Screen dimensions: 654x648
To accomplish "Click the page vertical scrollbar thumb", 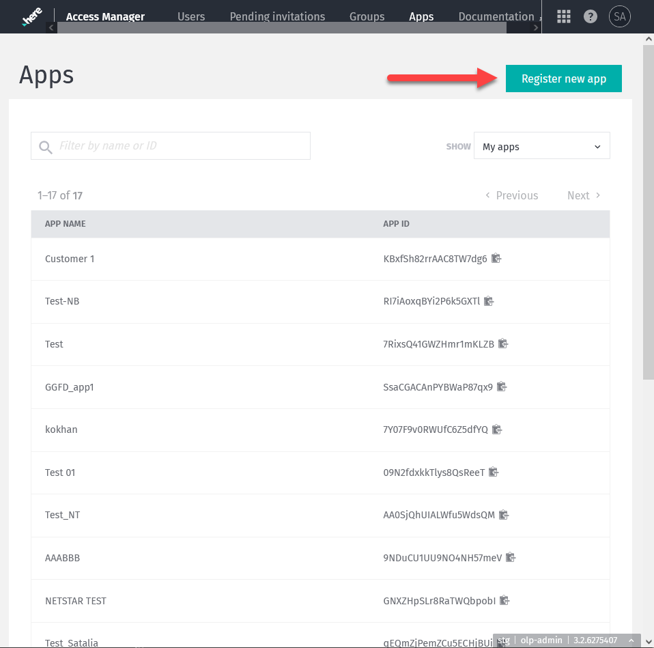I will coord(648,212).
